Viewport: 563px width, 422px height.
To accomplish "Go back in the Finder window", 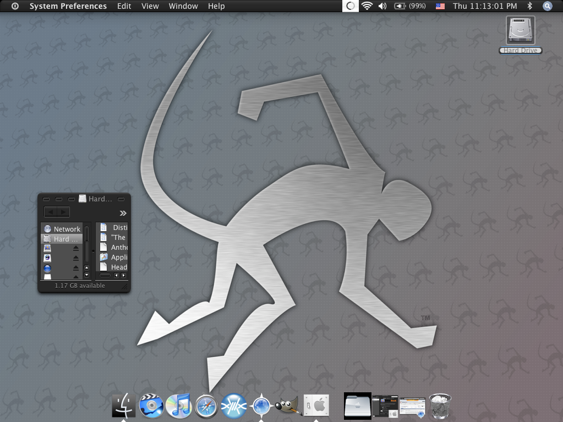I will (x=50, y=212).
